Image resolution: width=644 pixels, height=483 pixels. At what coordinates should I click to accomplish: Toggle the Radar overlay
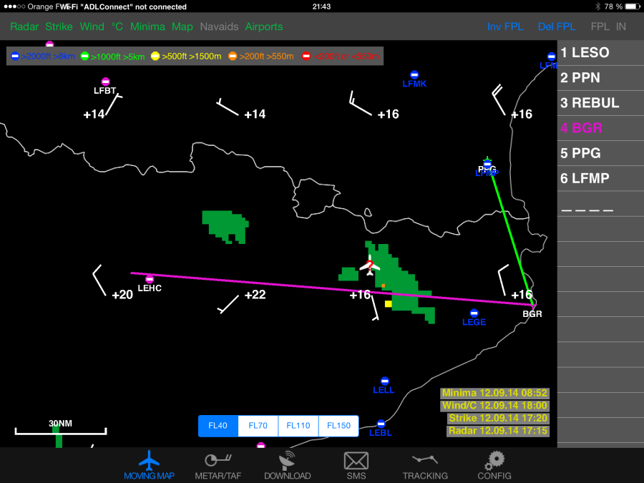click(24, 26)
